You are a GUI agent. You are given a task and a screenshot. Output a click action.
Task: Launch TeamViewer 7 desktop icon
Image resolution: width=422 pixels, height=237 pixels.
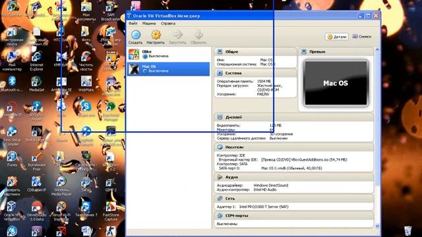[86, 209]
